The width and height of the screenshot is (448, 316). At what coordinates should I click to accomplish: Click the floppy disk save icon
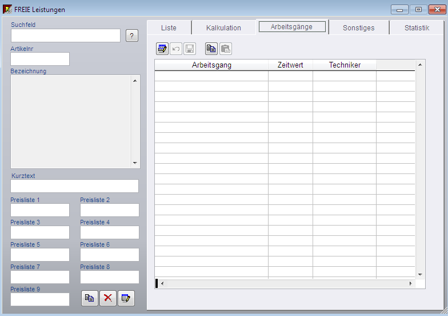190,49
